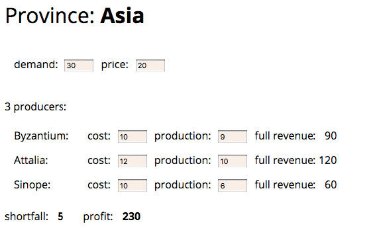
Task: Click the Sinope producer label
Action: [x=32, y=185]
